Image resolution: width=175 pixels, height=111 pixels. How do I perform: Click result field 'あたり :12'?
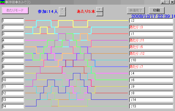[x=151, y=54]
